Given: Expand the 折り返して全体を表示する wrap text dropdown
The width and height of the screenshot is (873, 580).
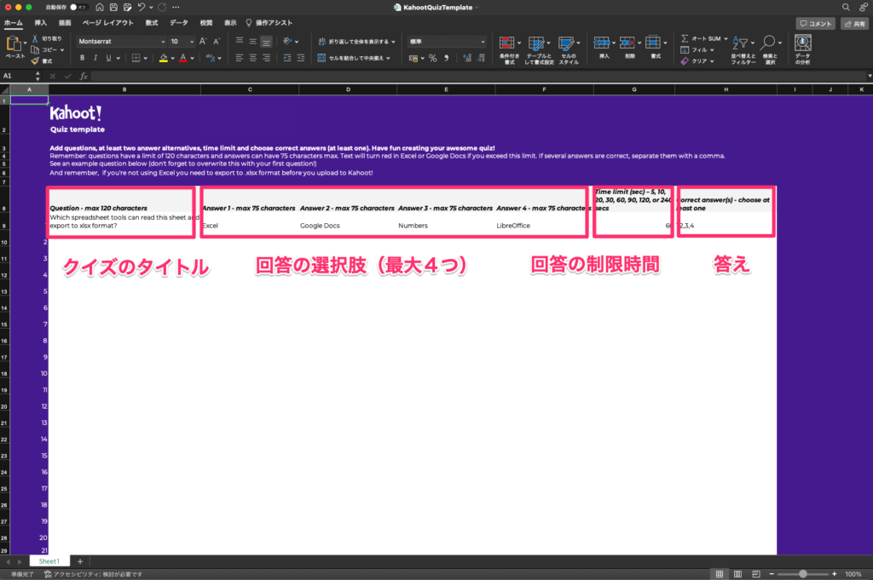Looking at the screenshot, I should 393,42.
